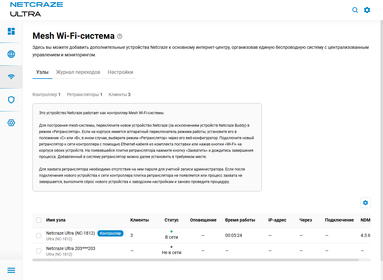Select the Wi-Fi networks sidebar icon
Screen dimensions: 383x280
coord(11,77)
